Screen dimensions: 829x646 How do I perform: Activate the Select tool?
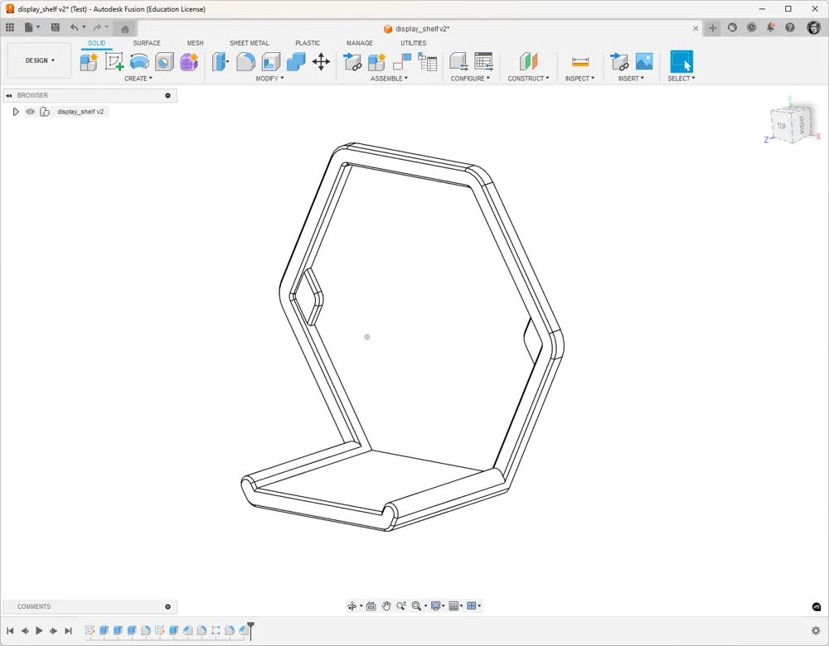point(681,62)
